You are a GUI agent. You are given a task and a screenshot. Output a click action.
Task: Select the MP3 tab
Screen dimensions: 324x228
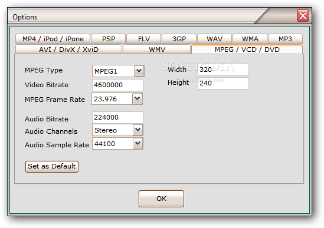(x=286, y=39)
